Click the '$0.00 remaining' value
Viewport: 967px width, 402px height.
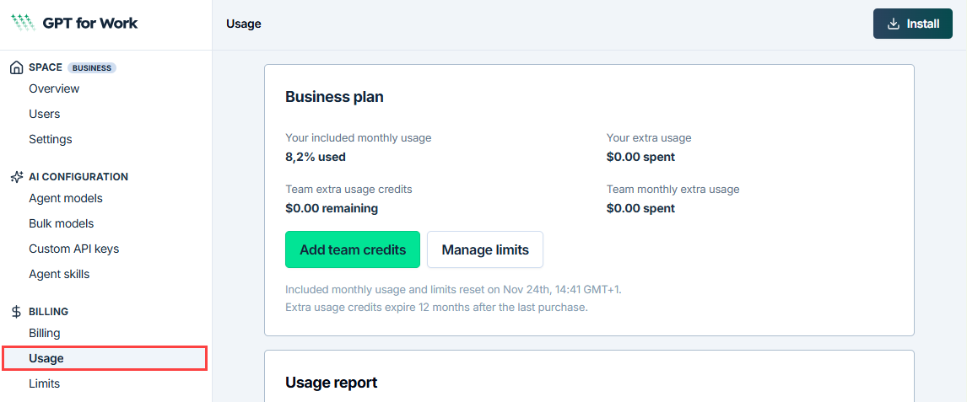(x=332, y=209)
